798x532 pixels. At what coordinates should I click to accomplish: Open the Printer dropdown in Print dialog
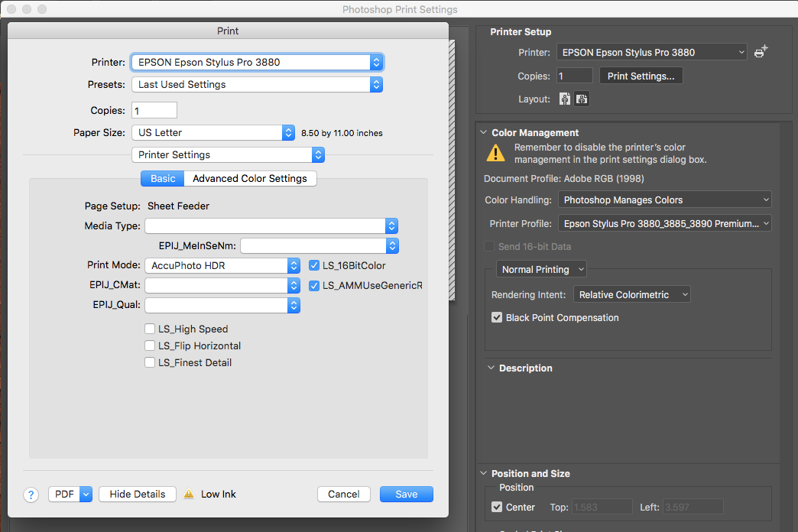click(x=258, y=62)
